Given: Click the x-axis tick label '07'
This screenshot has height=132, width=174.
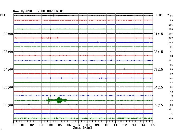Looking at the screenshot, I should (x=78, y=125).
